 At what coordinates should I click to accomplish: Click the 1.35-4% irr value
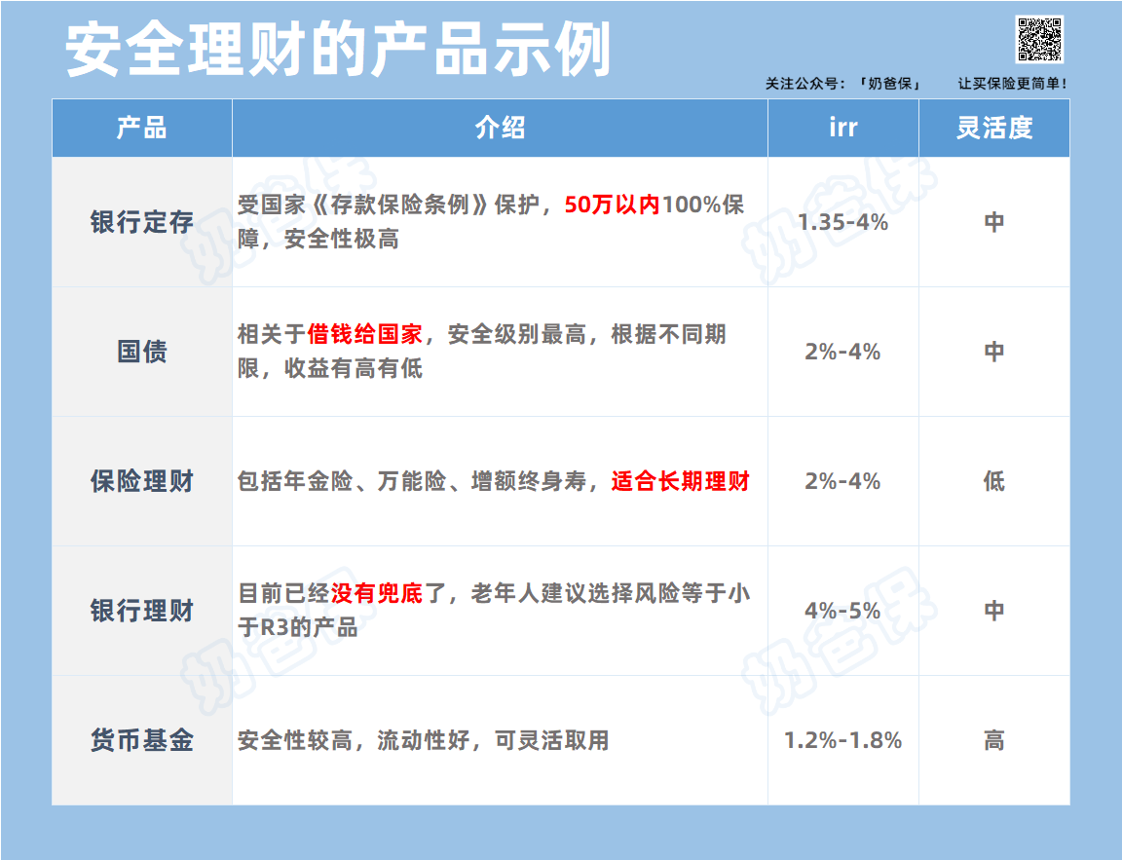coord(842,222)
